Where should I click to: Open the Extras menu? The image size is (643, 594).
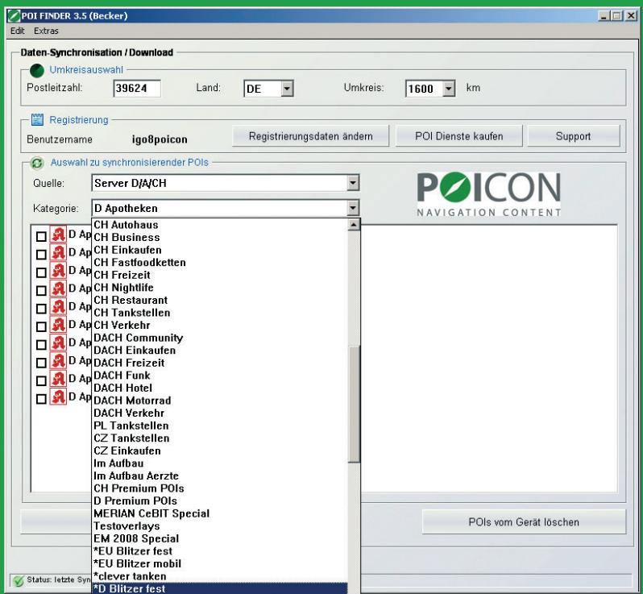46,31
